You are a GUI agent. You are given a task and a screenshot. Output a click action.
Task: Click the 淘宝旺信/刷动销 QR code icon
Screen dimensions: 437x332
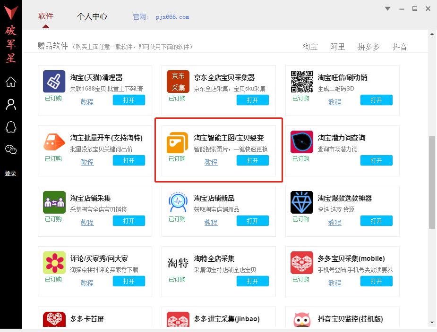pos(302,81)
